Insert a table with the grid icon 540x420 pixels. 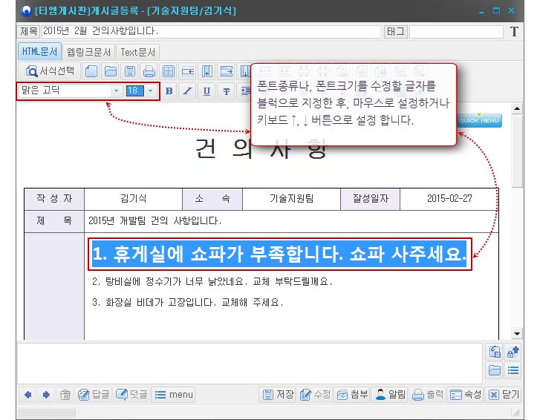169,71
